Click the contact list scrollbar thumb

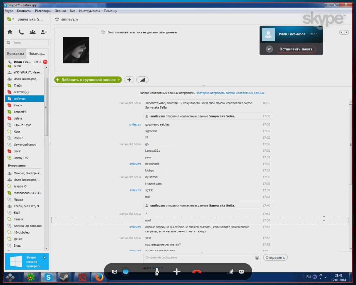46,107
